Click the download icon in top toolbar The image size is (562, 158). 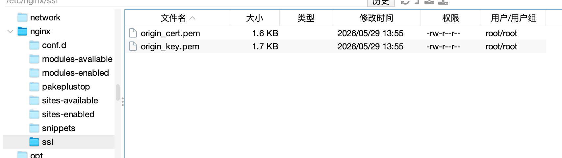(x=429, y=2)
